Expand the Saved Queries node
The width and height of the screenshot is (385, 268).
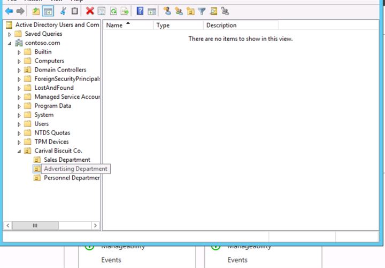10,34
